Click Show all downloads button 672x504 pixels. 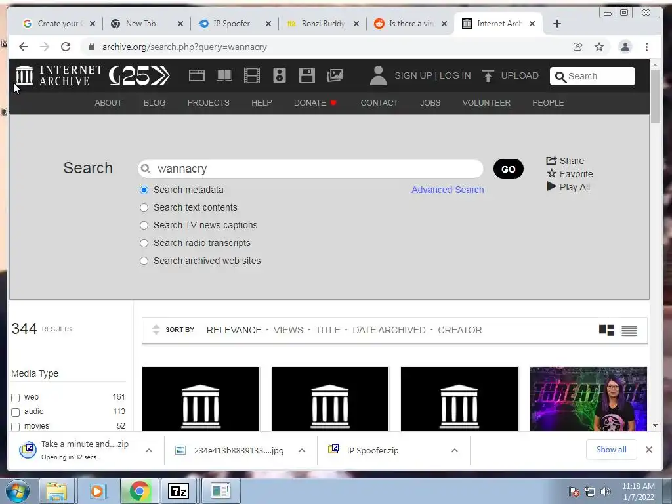coord(611,450)
